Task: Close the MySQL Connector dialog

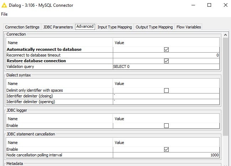Action: coord(226,5)
